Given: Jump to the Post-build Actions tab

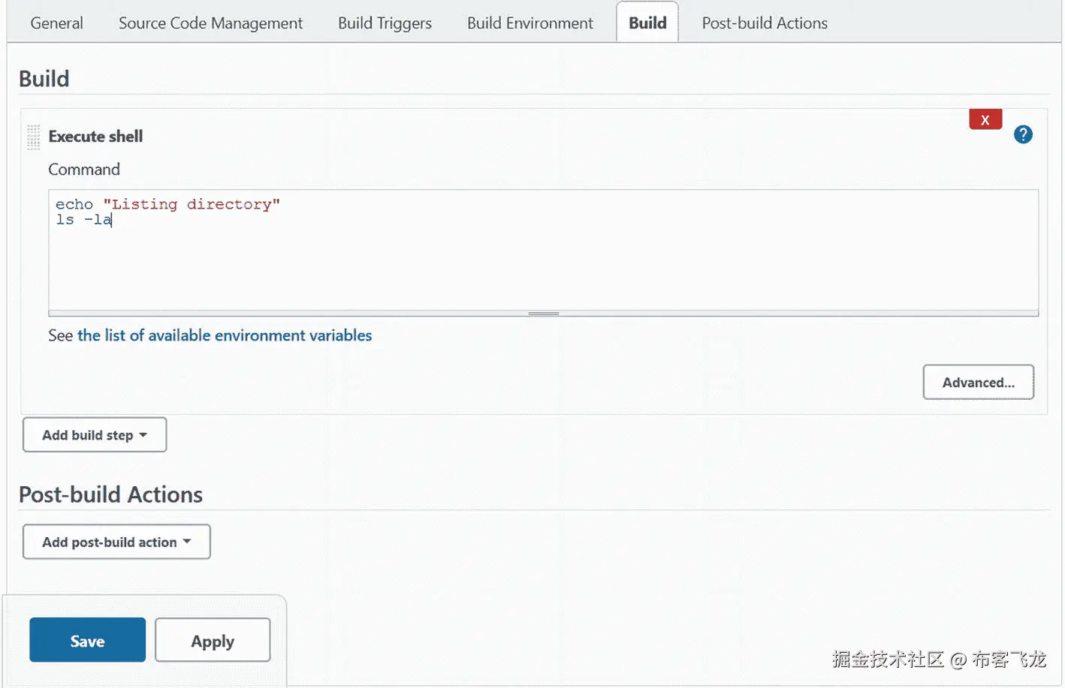Looking at the screenshot, I should [x=764, y=23].
